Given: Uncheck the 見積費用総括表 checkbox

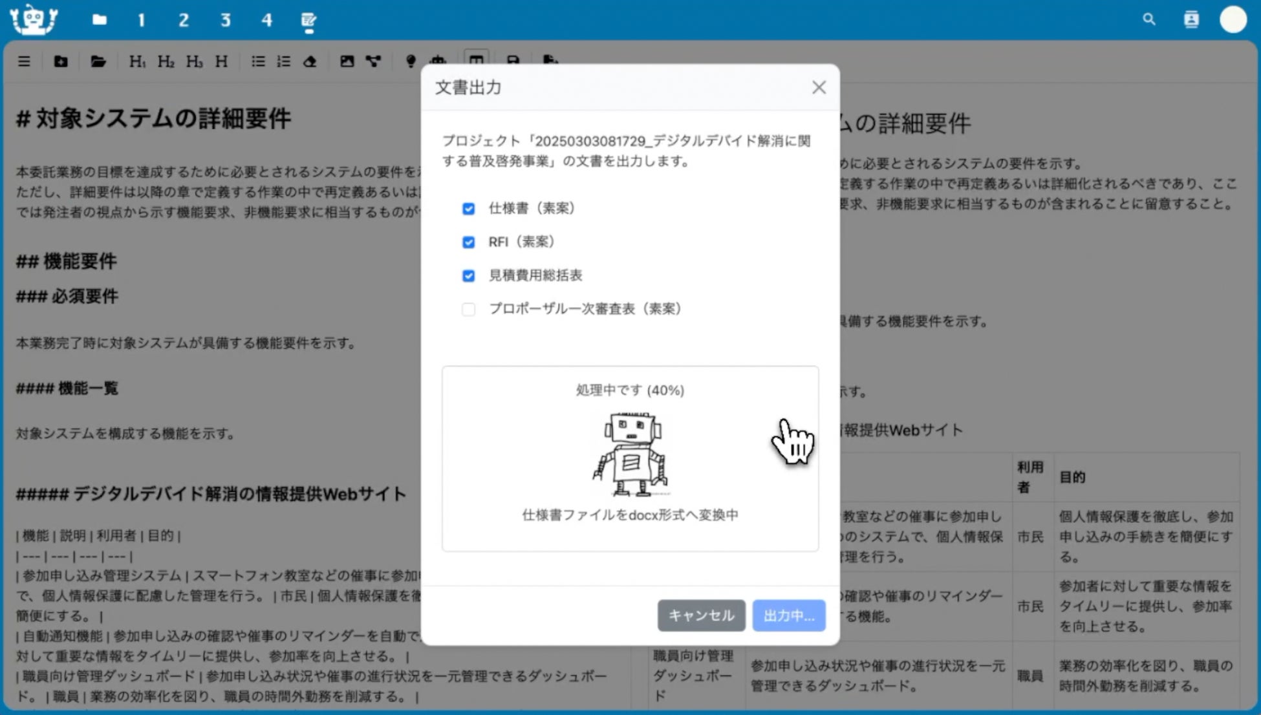Looking at the screenshot, I should click(x=468, y=276).
